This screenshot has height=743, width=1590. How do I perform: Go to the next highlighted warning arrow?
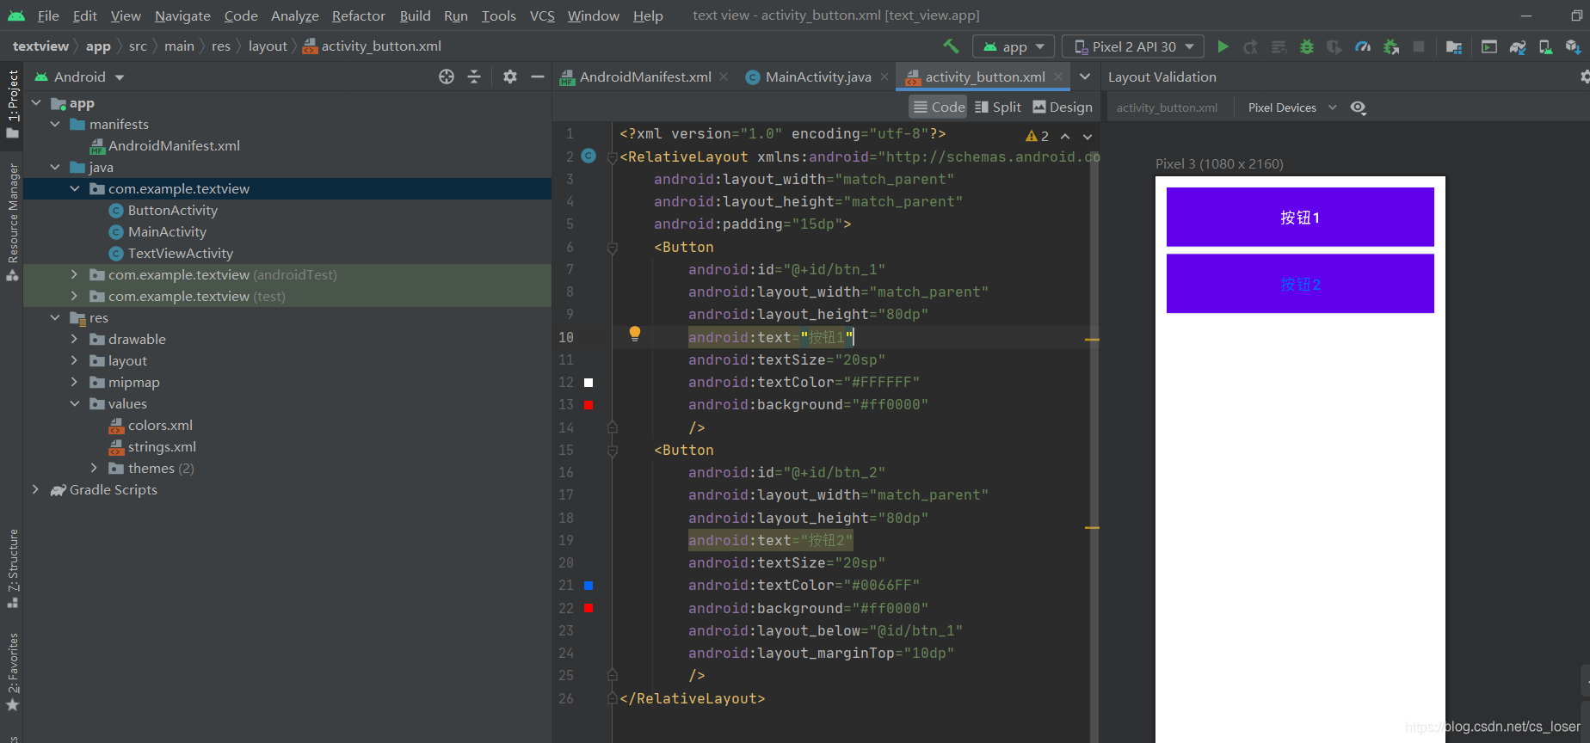coord(1088,136)
